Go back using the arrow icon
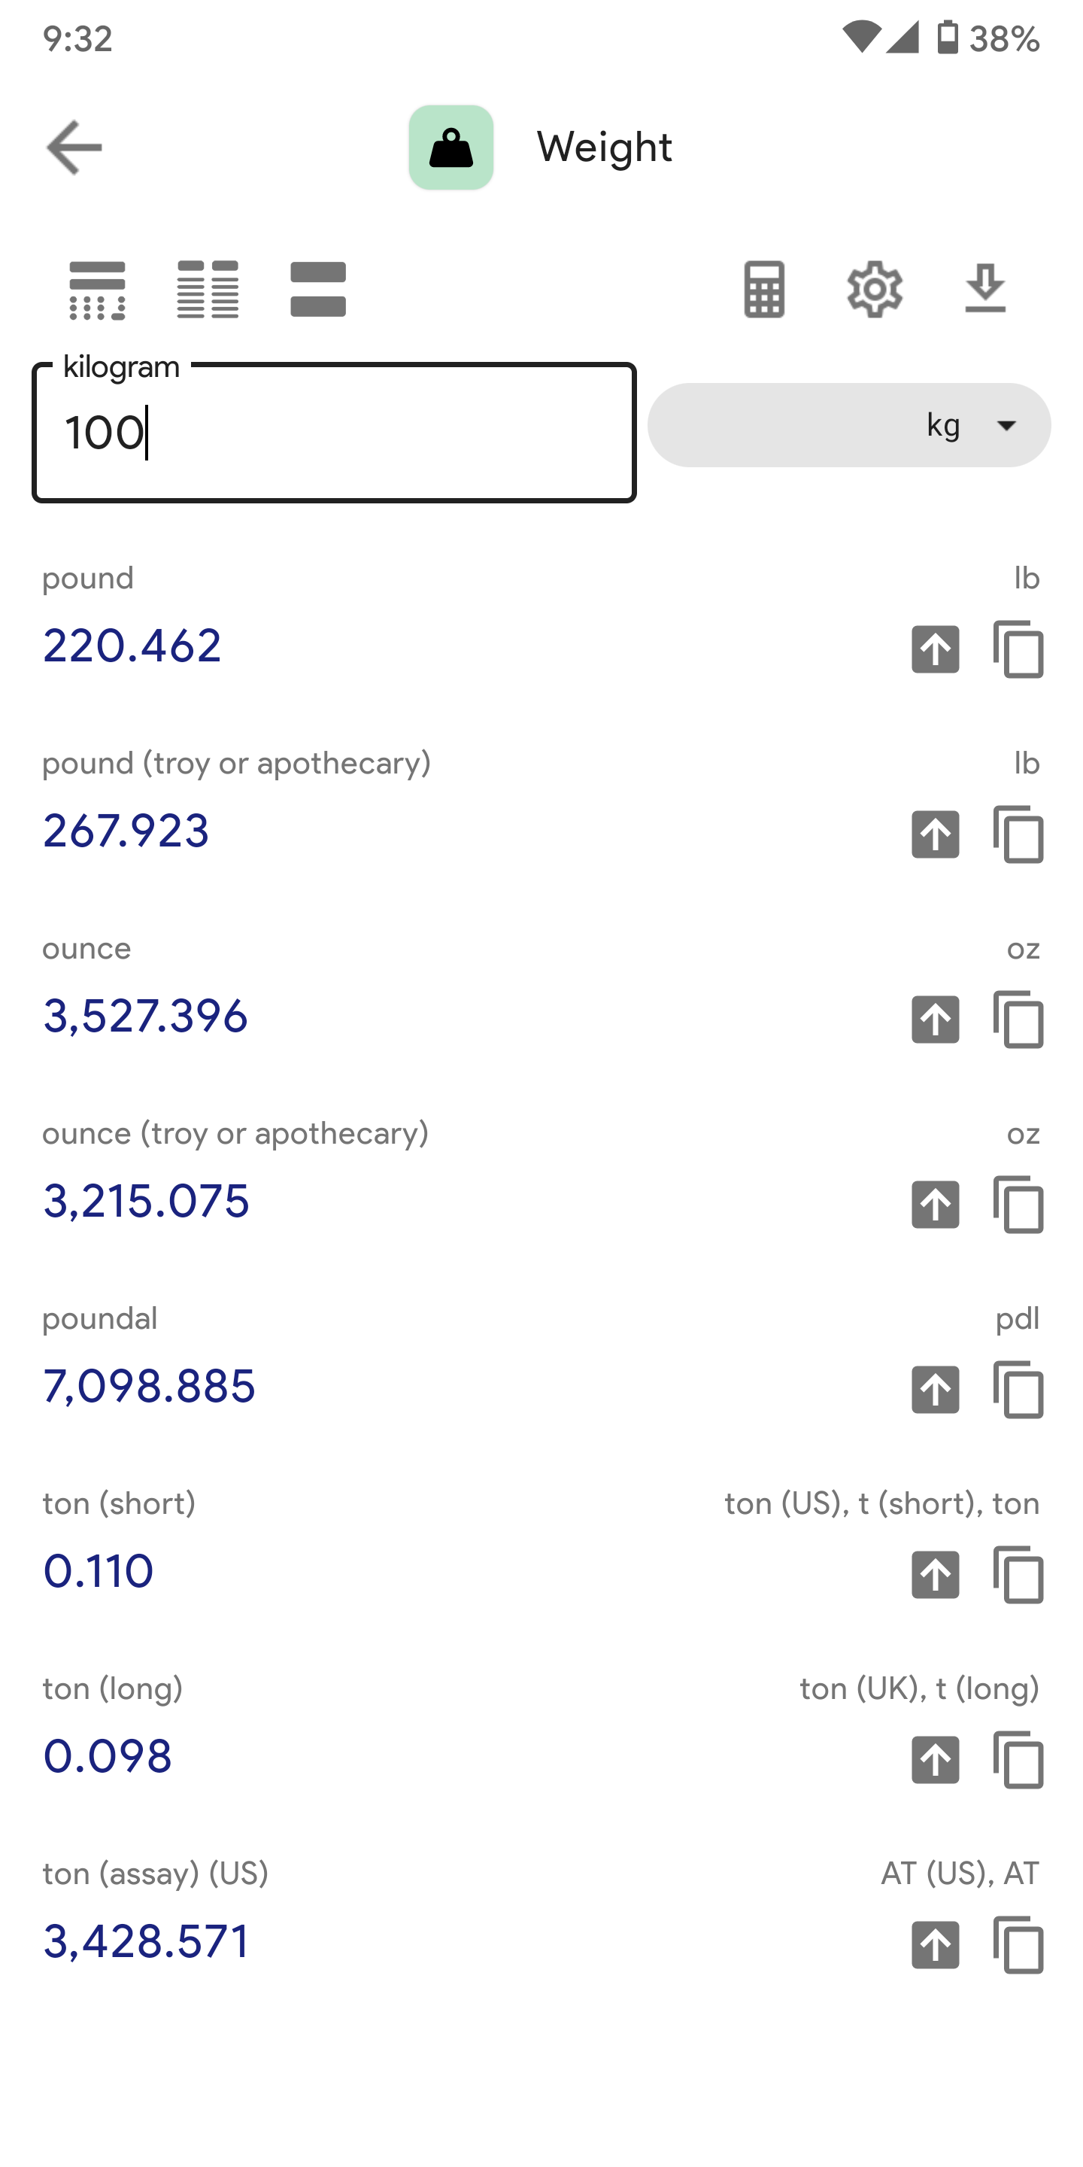This screenshot has height=2167, width=1083. pyautogui.click(x=74, y=147)
